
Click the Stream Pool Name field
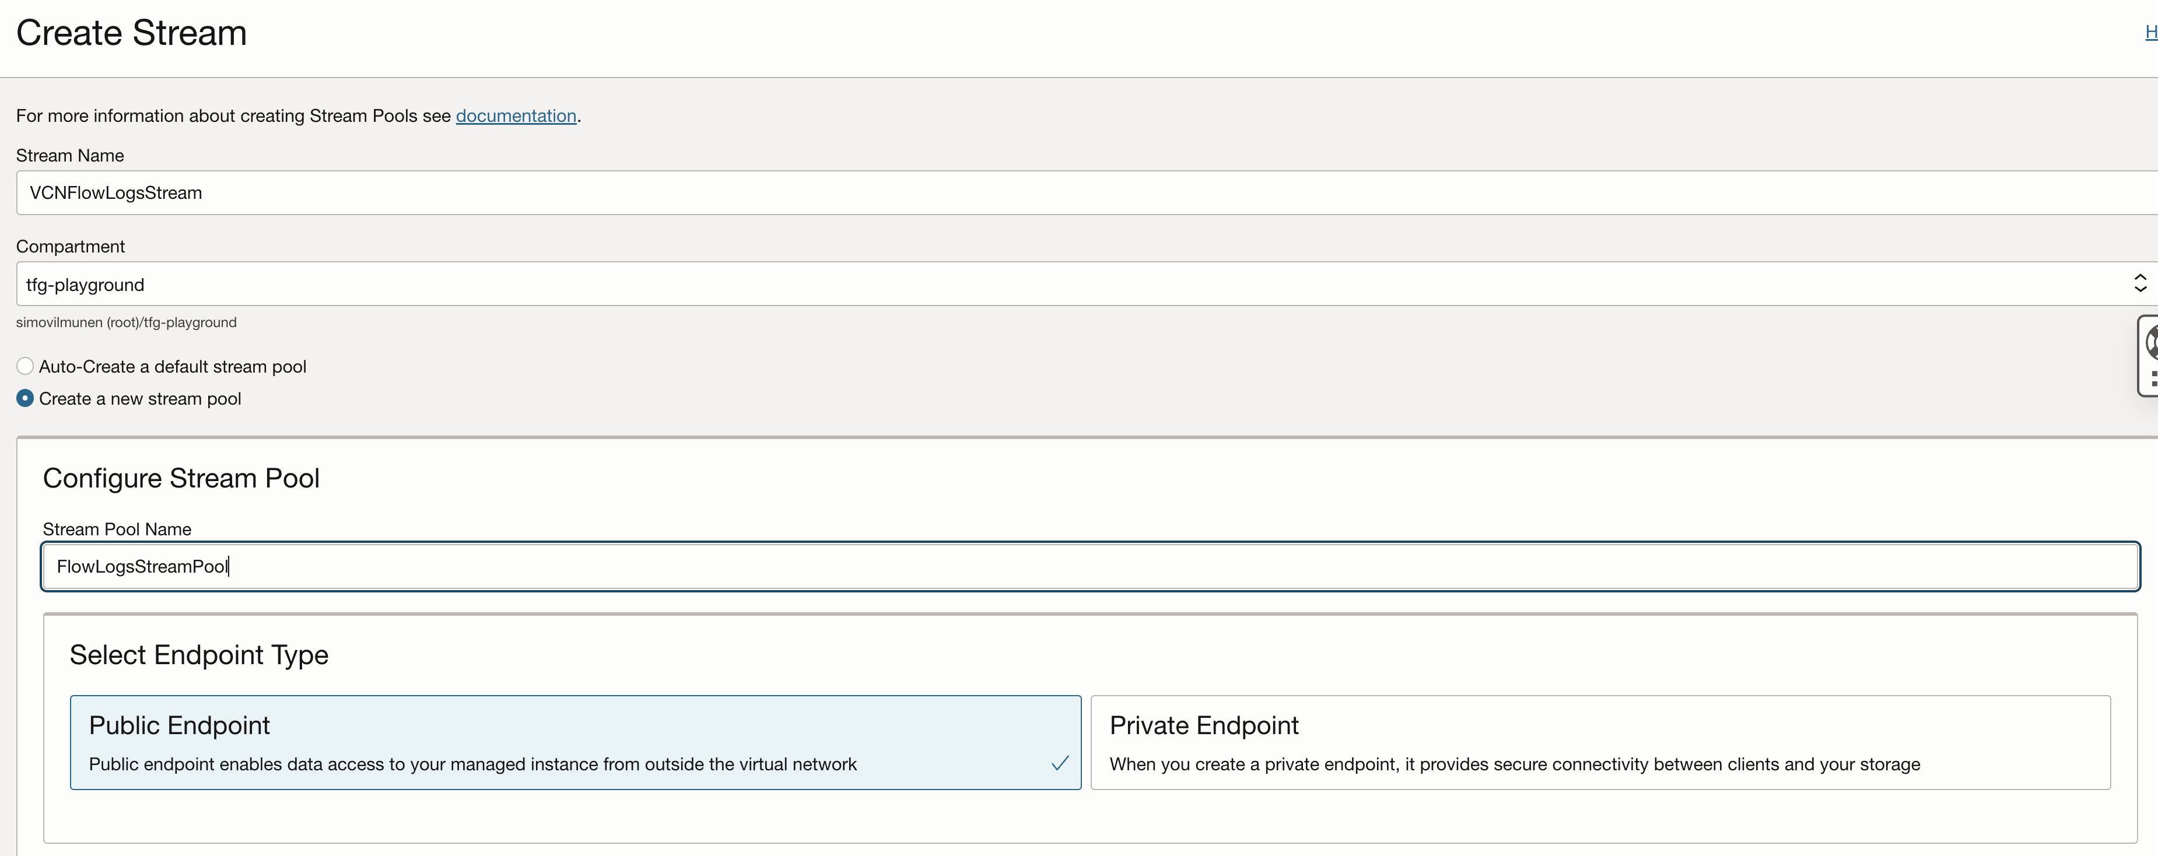1091,567
